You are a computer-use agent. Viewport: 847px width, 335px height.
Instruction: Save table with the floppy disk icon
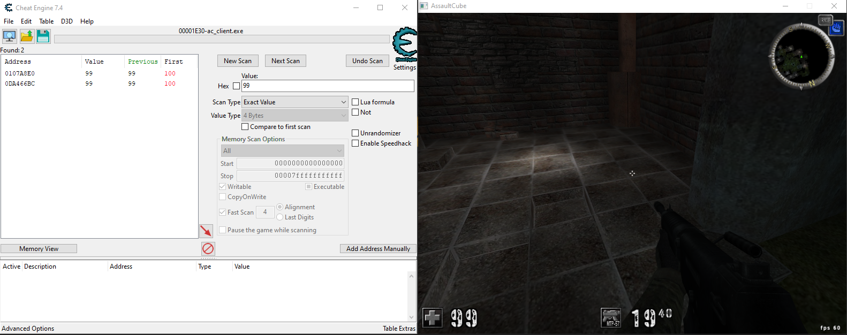pyautogui.click(x=43, y=36)
